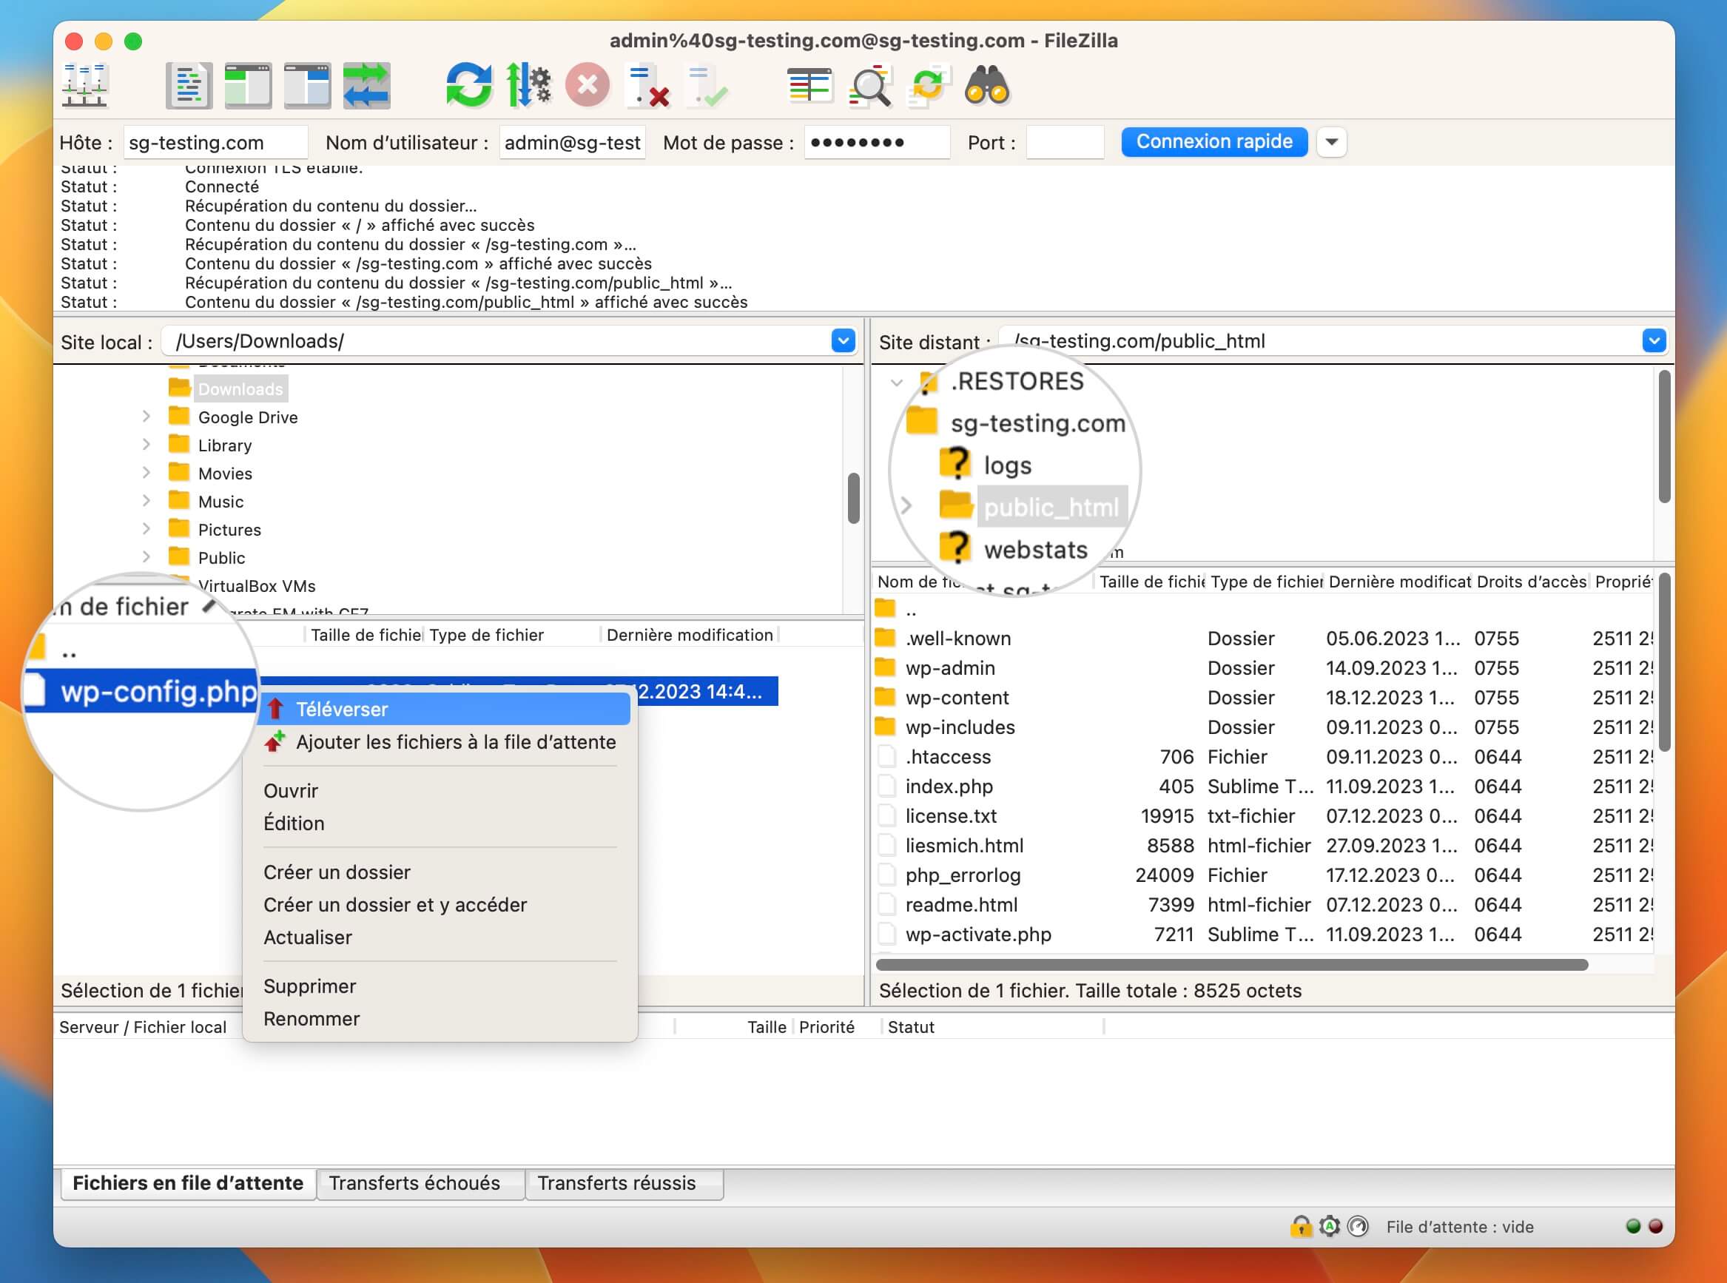Viewport: 1727px width, 1283px height.
Task: Click the red activity indicator light
Action: pyautogui.click(x=1655, y=1226)
